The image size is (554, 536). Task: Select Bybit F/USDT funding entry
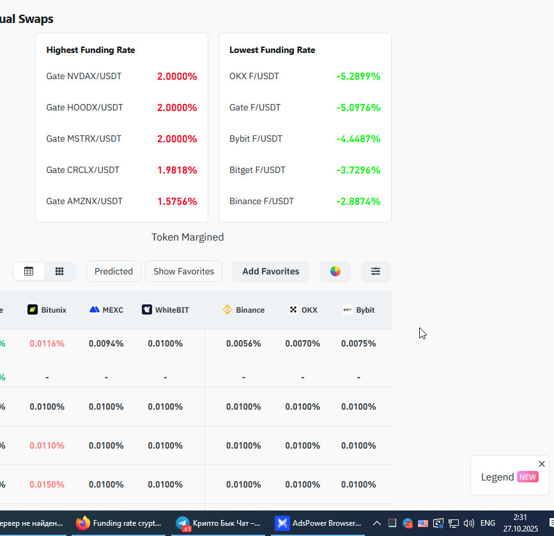point(305,138)
